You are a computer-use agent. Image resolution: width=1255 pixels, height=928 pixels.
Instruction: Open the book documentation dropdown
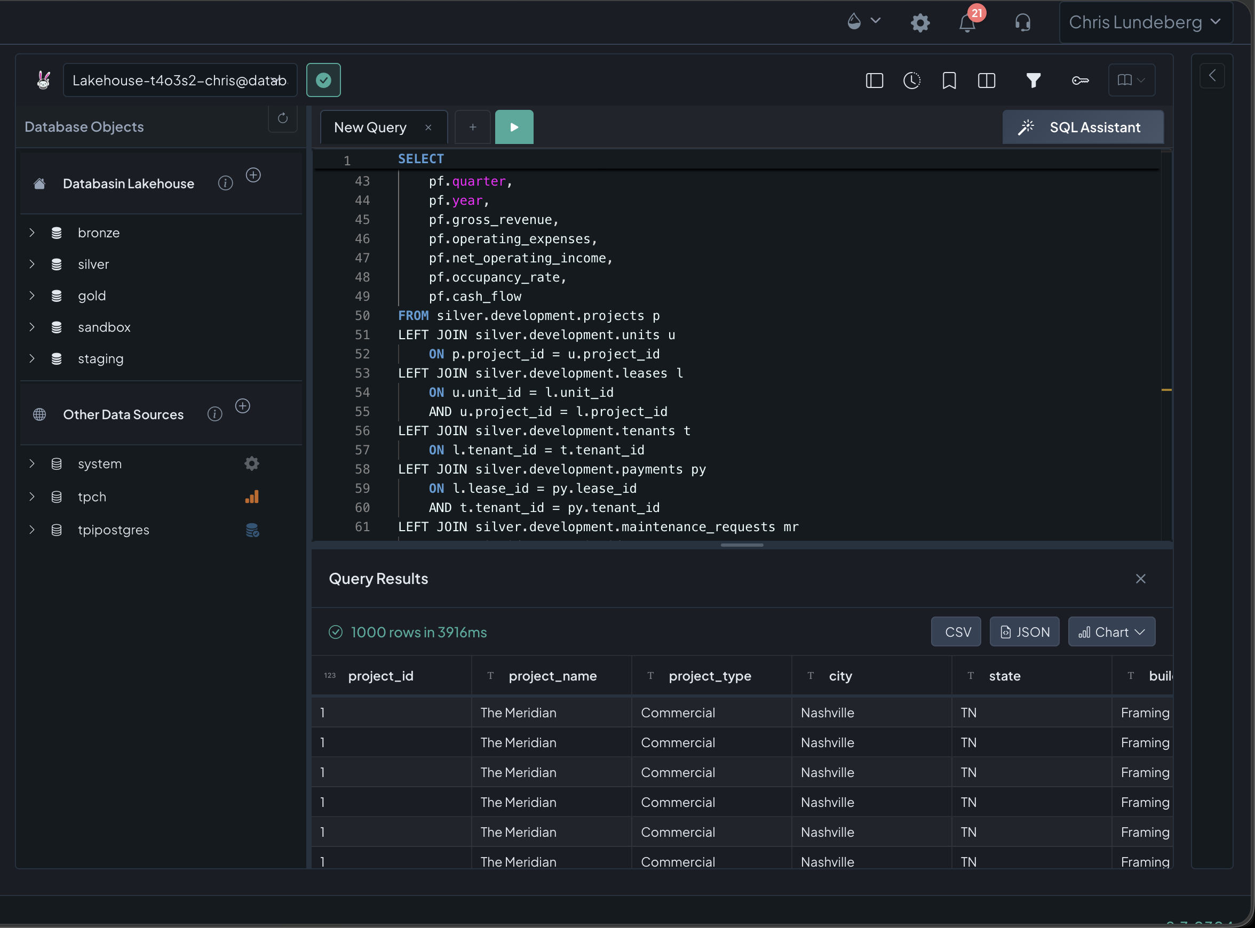(1131, 81)
